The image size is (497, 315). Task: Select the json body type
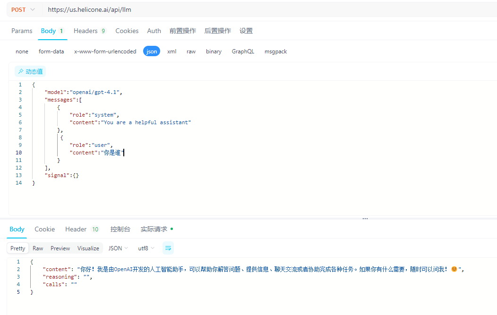(x=152, y=51)
